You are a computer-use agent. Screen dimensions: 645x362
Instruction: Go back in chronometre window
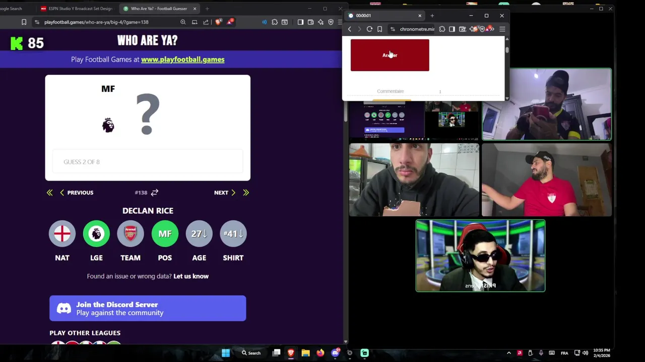[349, 29]
